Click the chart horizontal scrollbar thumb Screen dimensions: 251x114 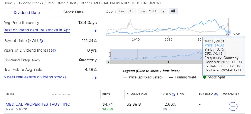click(x=168, y=62)
